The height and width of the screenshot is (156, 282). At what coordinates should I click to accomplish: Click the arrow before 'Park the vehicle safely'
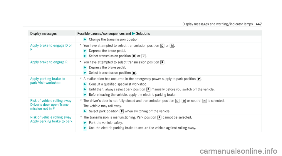tap(85, 123)
